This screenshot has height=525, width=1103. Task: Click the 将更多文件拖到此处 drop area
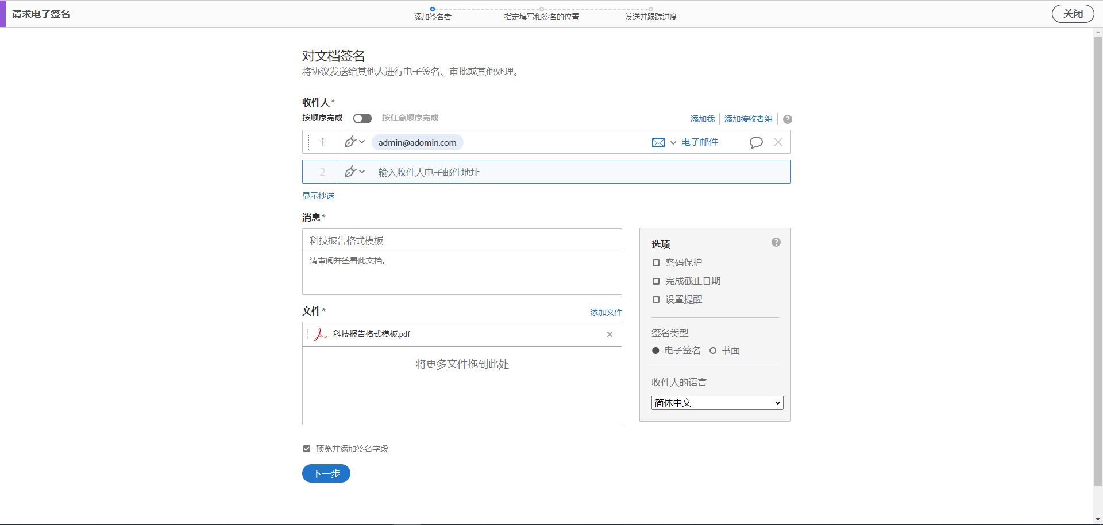click(x=462, y=386)
